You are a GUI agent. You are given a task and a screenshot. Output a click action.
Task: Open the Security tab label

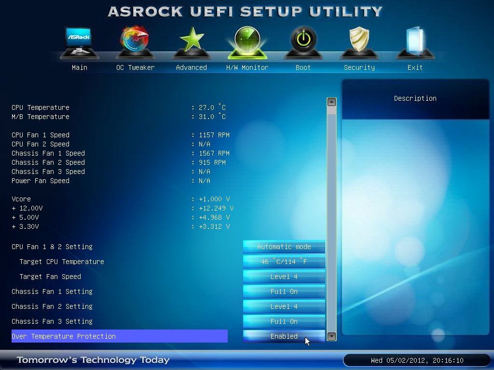[x=359, y=67]
